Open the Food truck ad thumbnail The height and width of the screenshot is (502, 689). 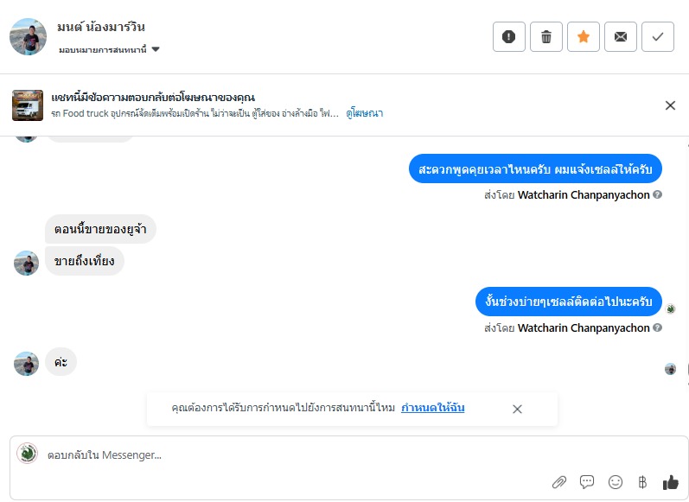coord(28,105)
